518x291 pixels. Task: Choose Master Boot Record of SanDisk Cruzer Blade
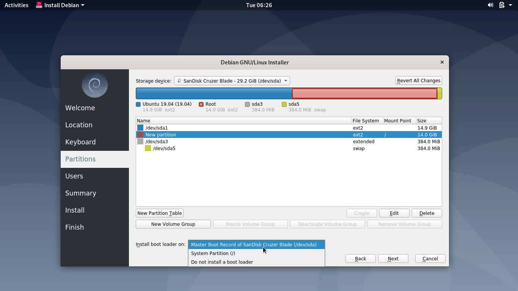click(x=256, y=245)
